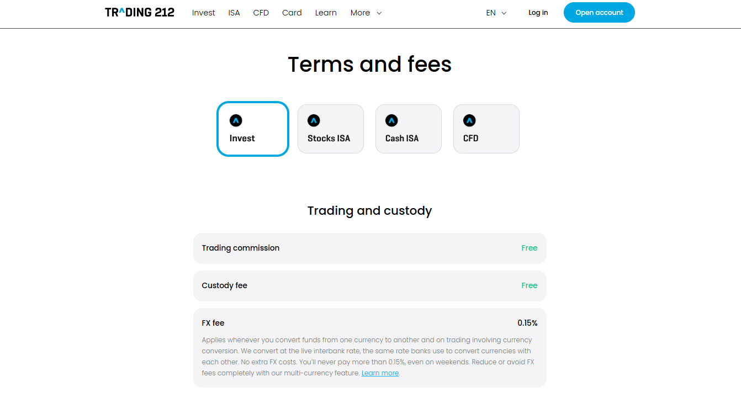Viewport: 741px width, 403px height.
Task: Click the Trading 212 logo
Action: tap(140, 12)
